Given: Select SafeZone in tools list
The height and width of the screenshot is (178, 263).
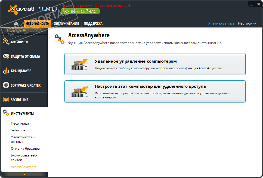Looking at the screenshot, I should 18,130.
